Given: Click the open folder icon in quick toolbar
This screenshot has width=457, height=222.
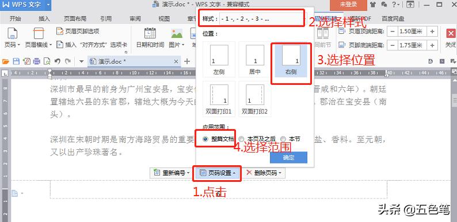Looking at the screenshot, I should click(6, 61).
